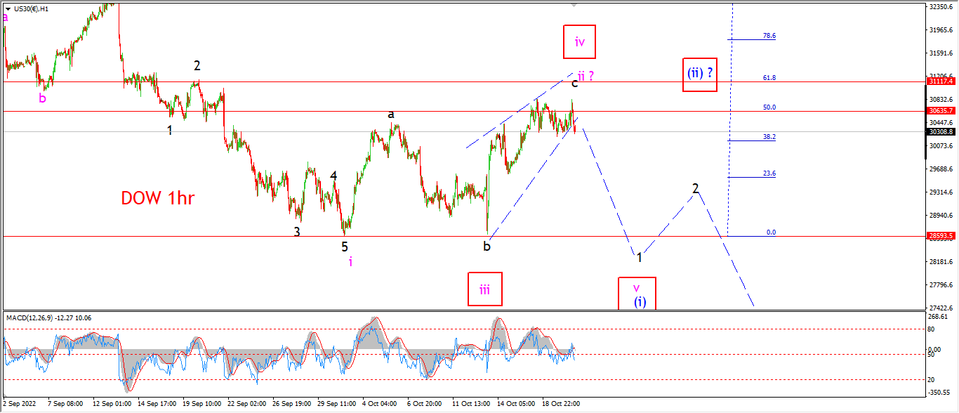Click the current price 30308.8 tag

(940, 131)
